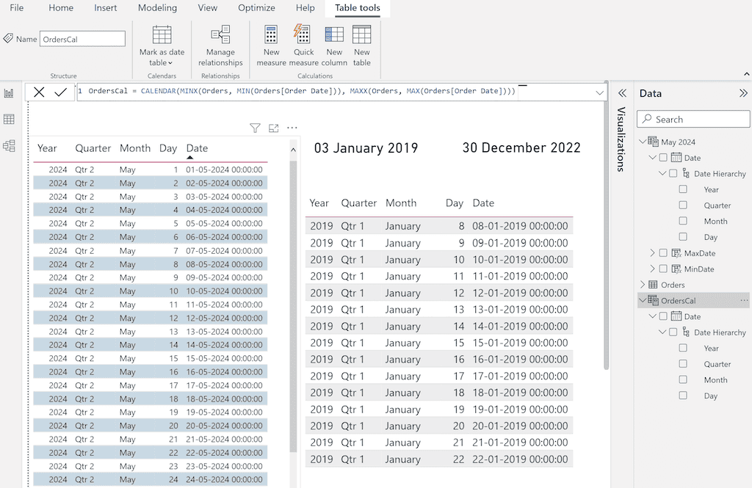Image resolution: width=752 pixels, height=488 pixels.
Task: Switch to Model view in left sidebar
Action: tap(9, 145)
